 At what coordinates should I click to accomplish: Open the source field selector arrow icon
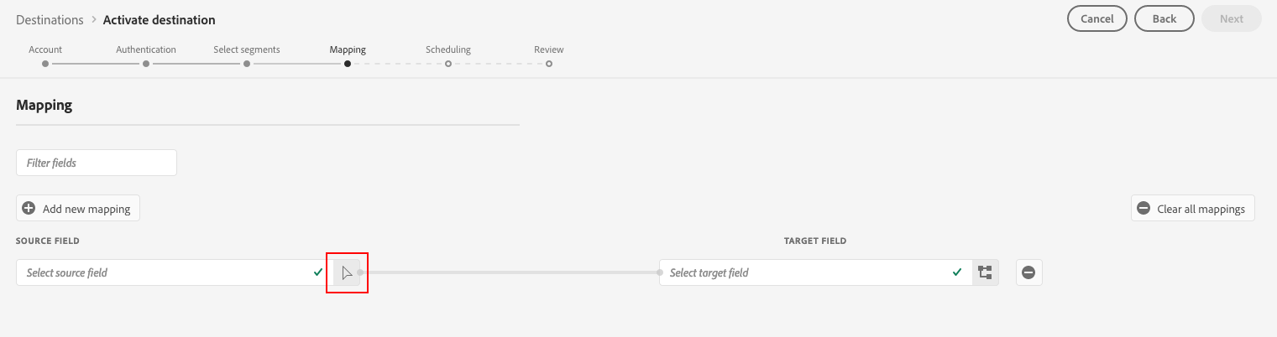[347, 272]
